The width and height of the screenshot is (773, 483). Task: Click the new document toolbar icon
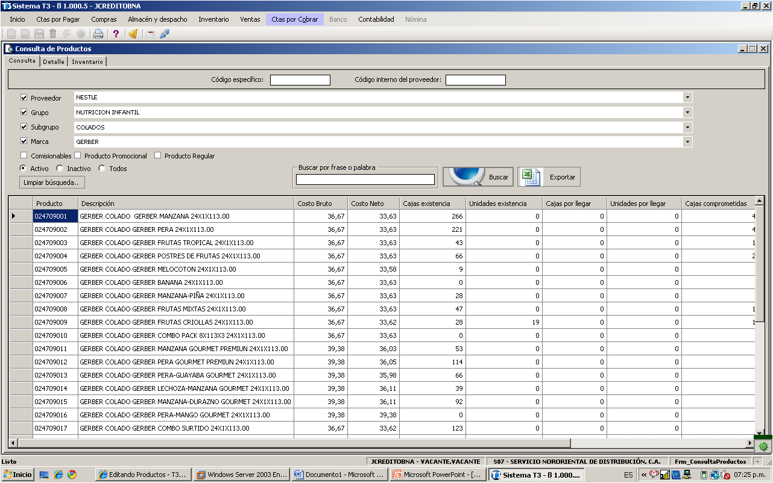pos(11,34)
